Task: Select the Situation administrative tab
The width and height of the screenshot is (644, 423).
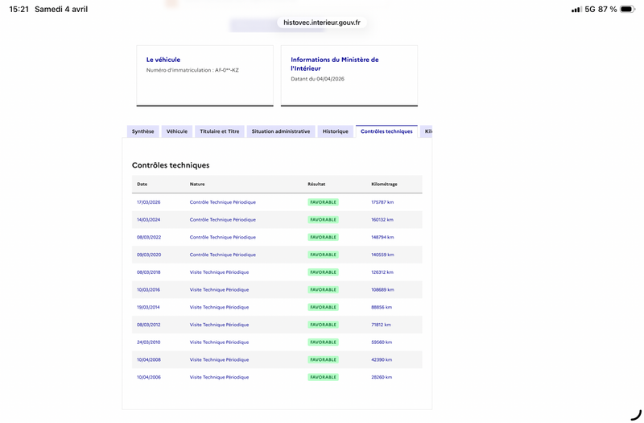Action: (281, 131)
